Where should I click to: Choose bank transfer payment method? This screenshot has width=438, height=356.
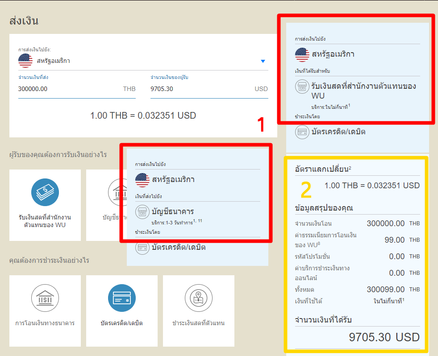45,311
